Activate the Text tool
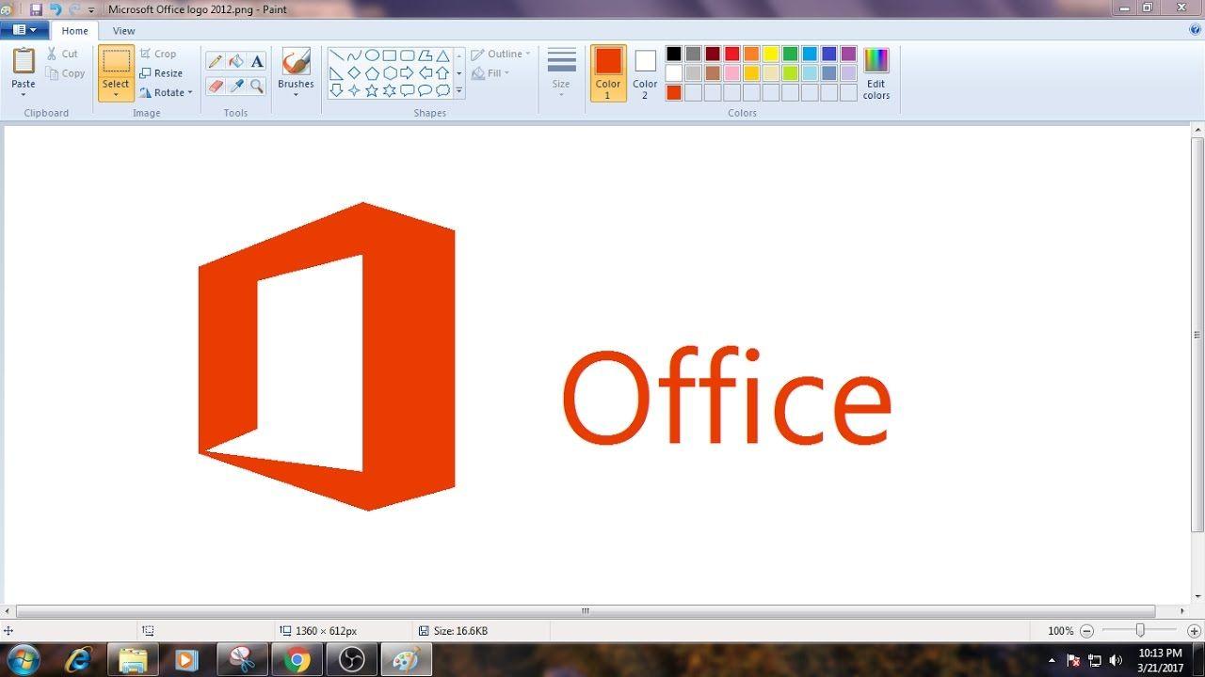The height and width of the screenshot is (677, 1205). [257, 61]
